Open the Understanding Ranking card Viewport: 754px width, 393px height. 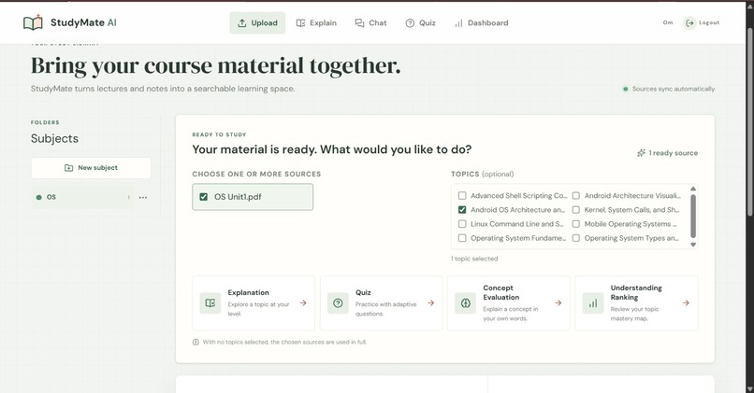[x=636, y=302]
